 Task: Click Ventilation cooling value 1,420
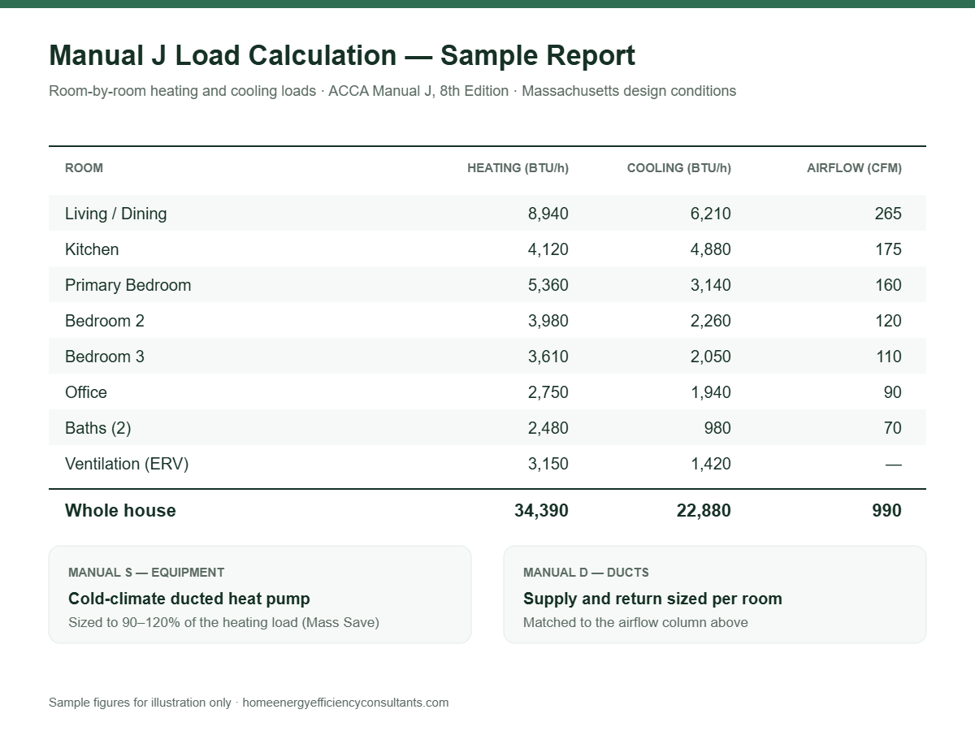(711, 464)
